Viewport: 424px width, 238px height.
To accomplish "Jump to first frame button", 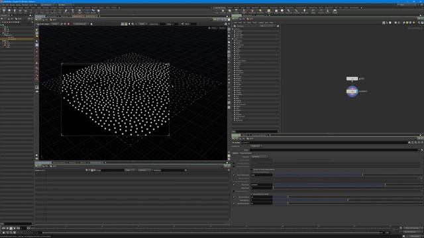I will tap(4, 229).
